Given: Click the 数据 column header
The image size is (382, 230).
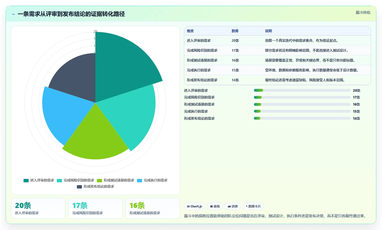Looking at the screenshot, I should pos(235,31).
